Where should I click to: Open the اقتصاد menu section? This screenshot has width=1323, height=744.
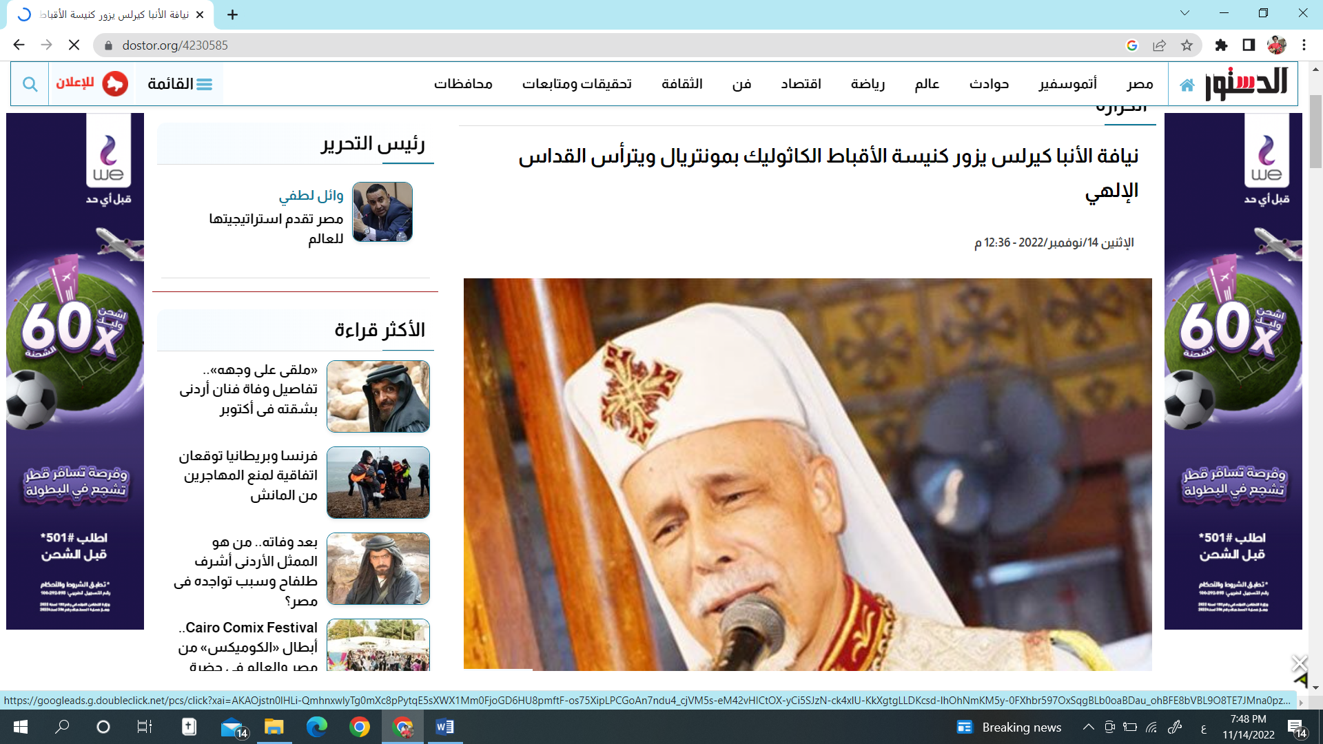801,84
